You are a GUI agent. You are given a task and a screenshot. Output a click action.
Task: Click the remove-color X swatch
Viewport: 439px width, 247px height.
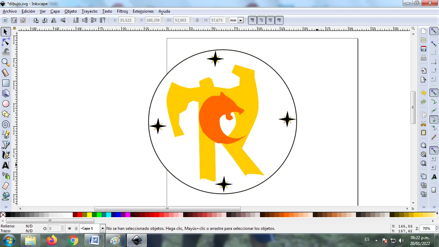tap(3, 215)
